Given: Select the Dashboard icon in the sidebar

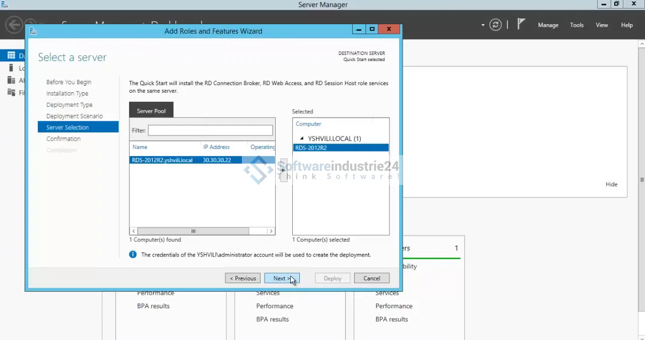Looking at the screenshot, I should click(x=11, y=55).
